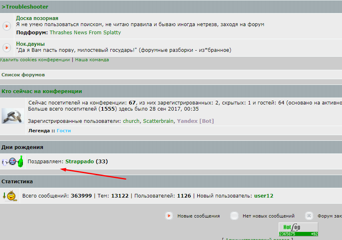This screenshot has width=342, height=240.
Task: Click total messages count 363999
Action: tap(81, 196)
